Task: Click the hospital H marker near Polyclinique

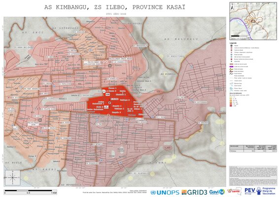Action: 110,66
